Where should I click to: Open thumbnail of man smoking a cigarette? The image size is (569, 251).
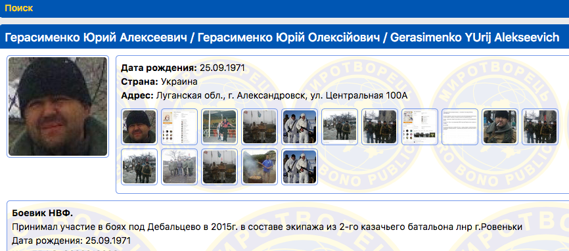click(500, 127)
